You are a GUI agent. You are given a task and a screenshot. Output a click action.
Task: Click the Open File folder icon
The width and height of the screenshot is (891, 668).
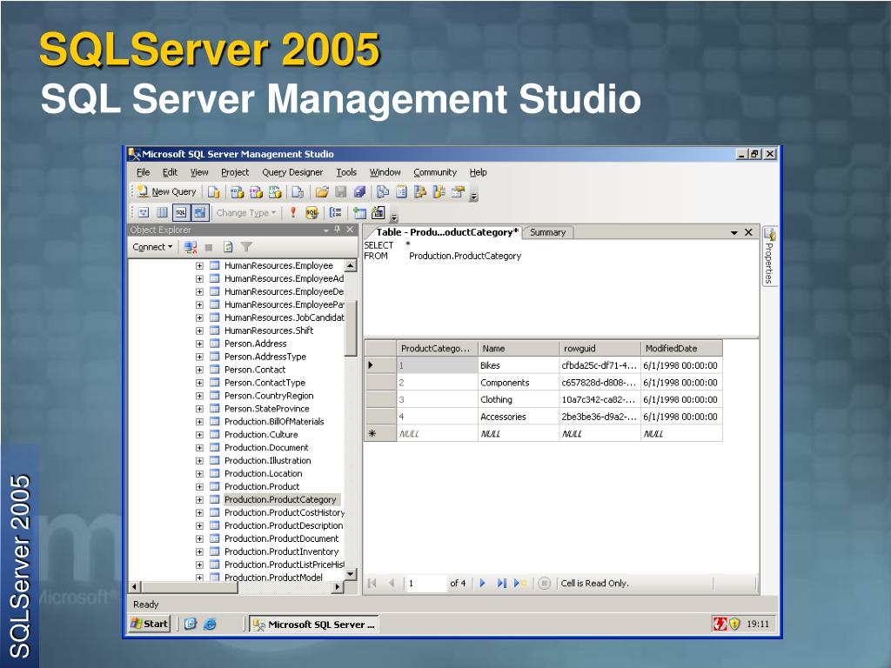click(x=322, y=192)
